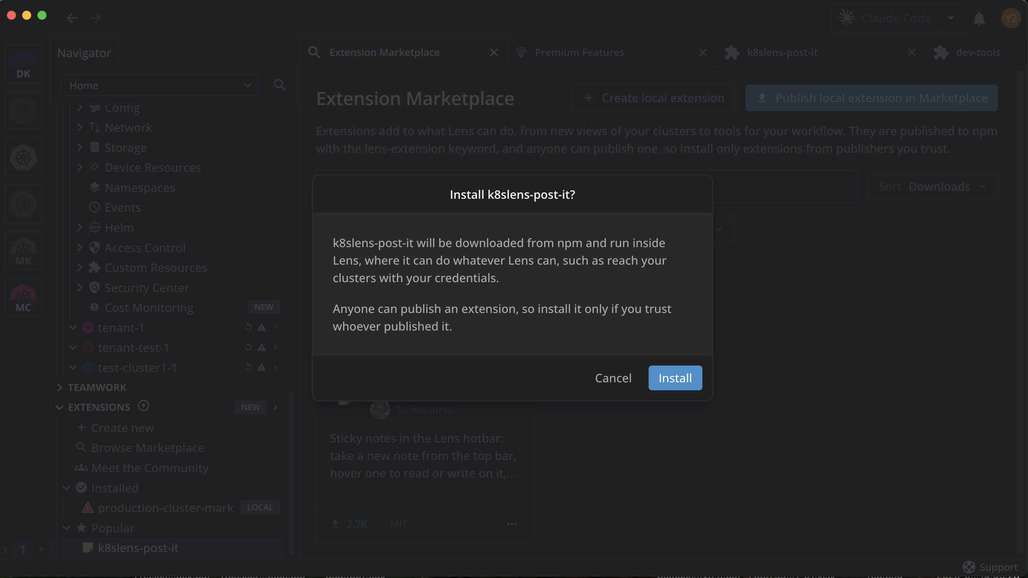Screen dimensions: 1028x578
Task: Open the Publish local extension in Marketplace button
Action: (x=871, y=97)
